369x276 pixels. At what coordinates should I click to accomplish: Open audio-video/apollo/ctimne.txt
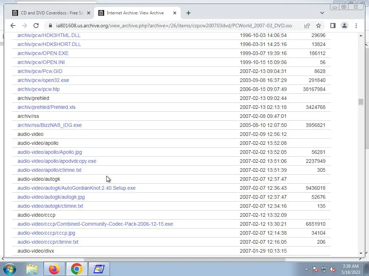49,170
